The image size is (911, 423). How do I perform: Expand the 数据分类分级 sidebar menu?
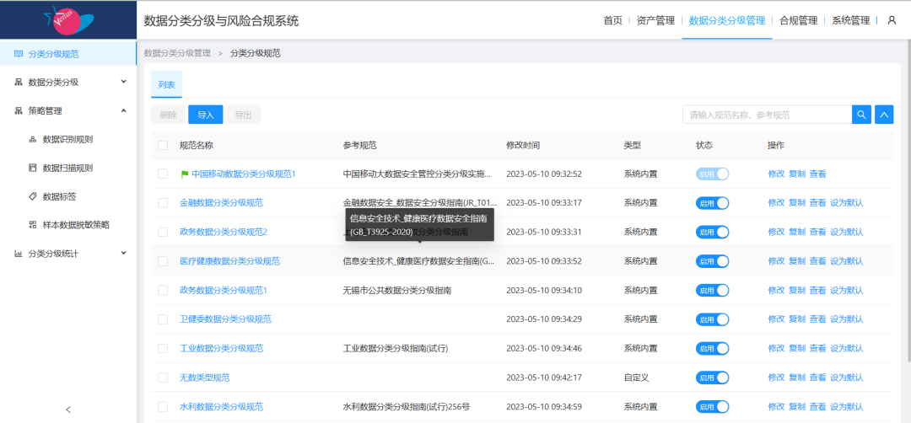(67, 82)
